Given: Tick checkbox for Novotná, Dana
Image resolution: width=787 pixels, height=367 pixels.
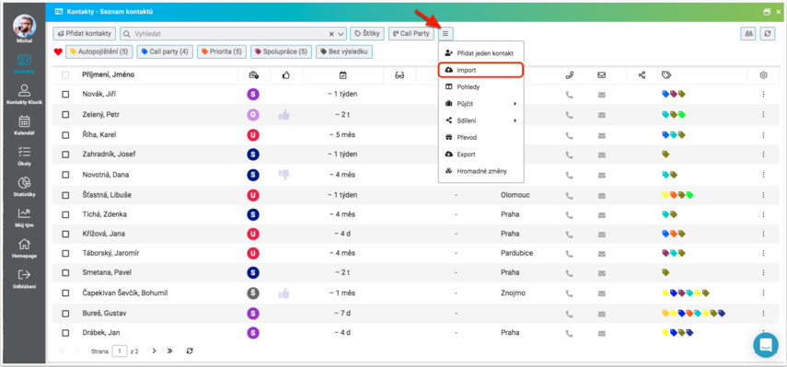Looking at the screenshot, I should click(65, 175).
